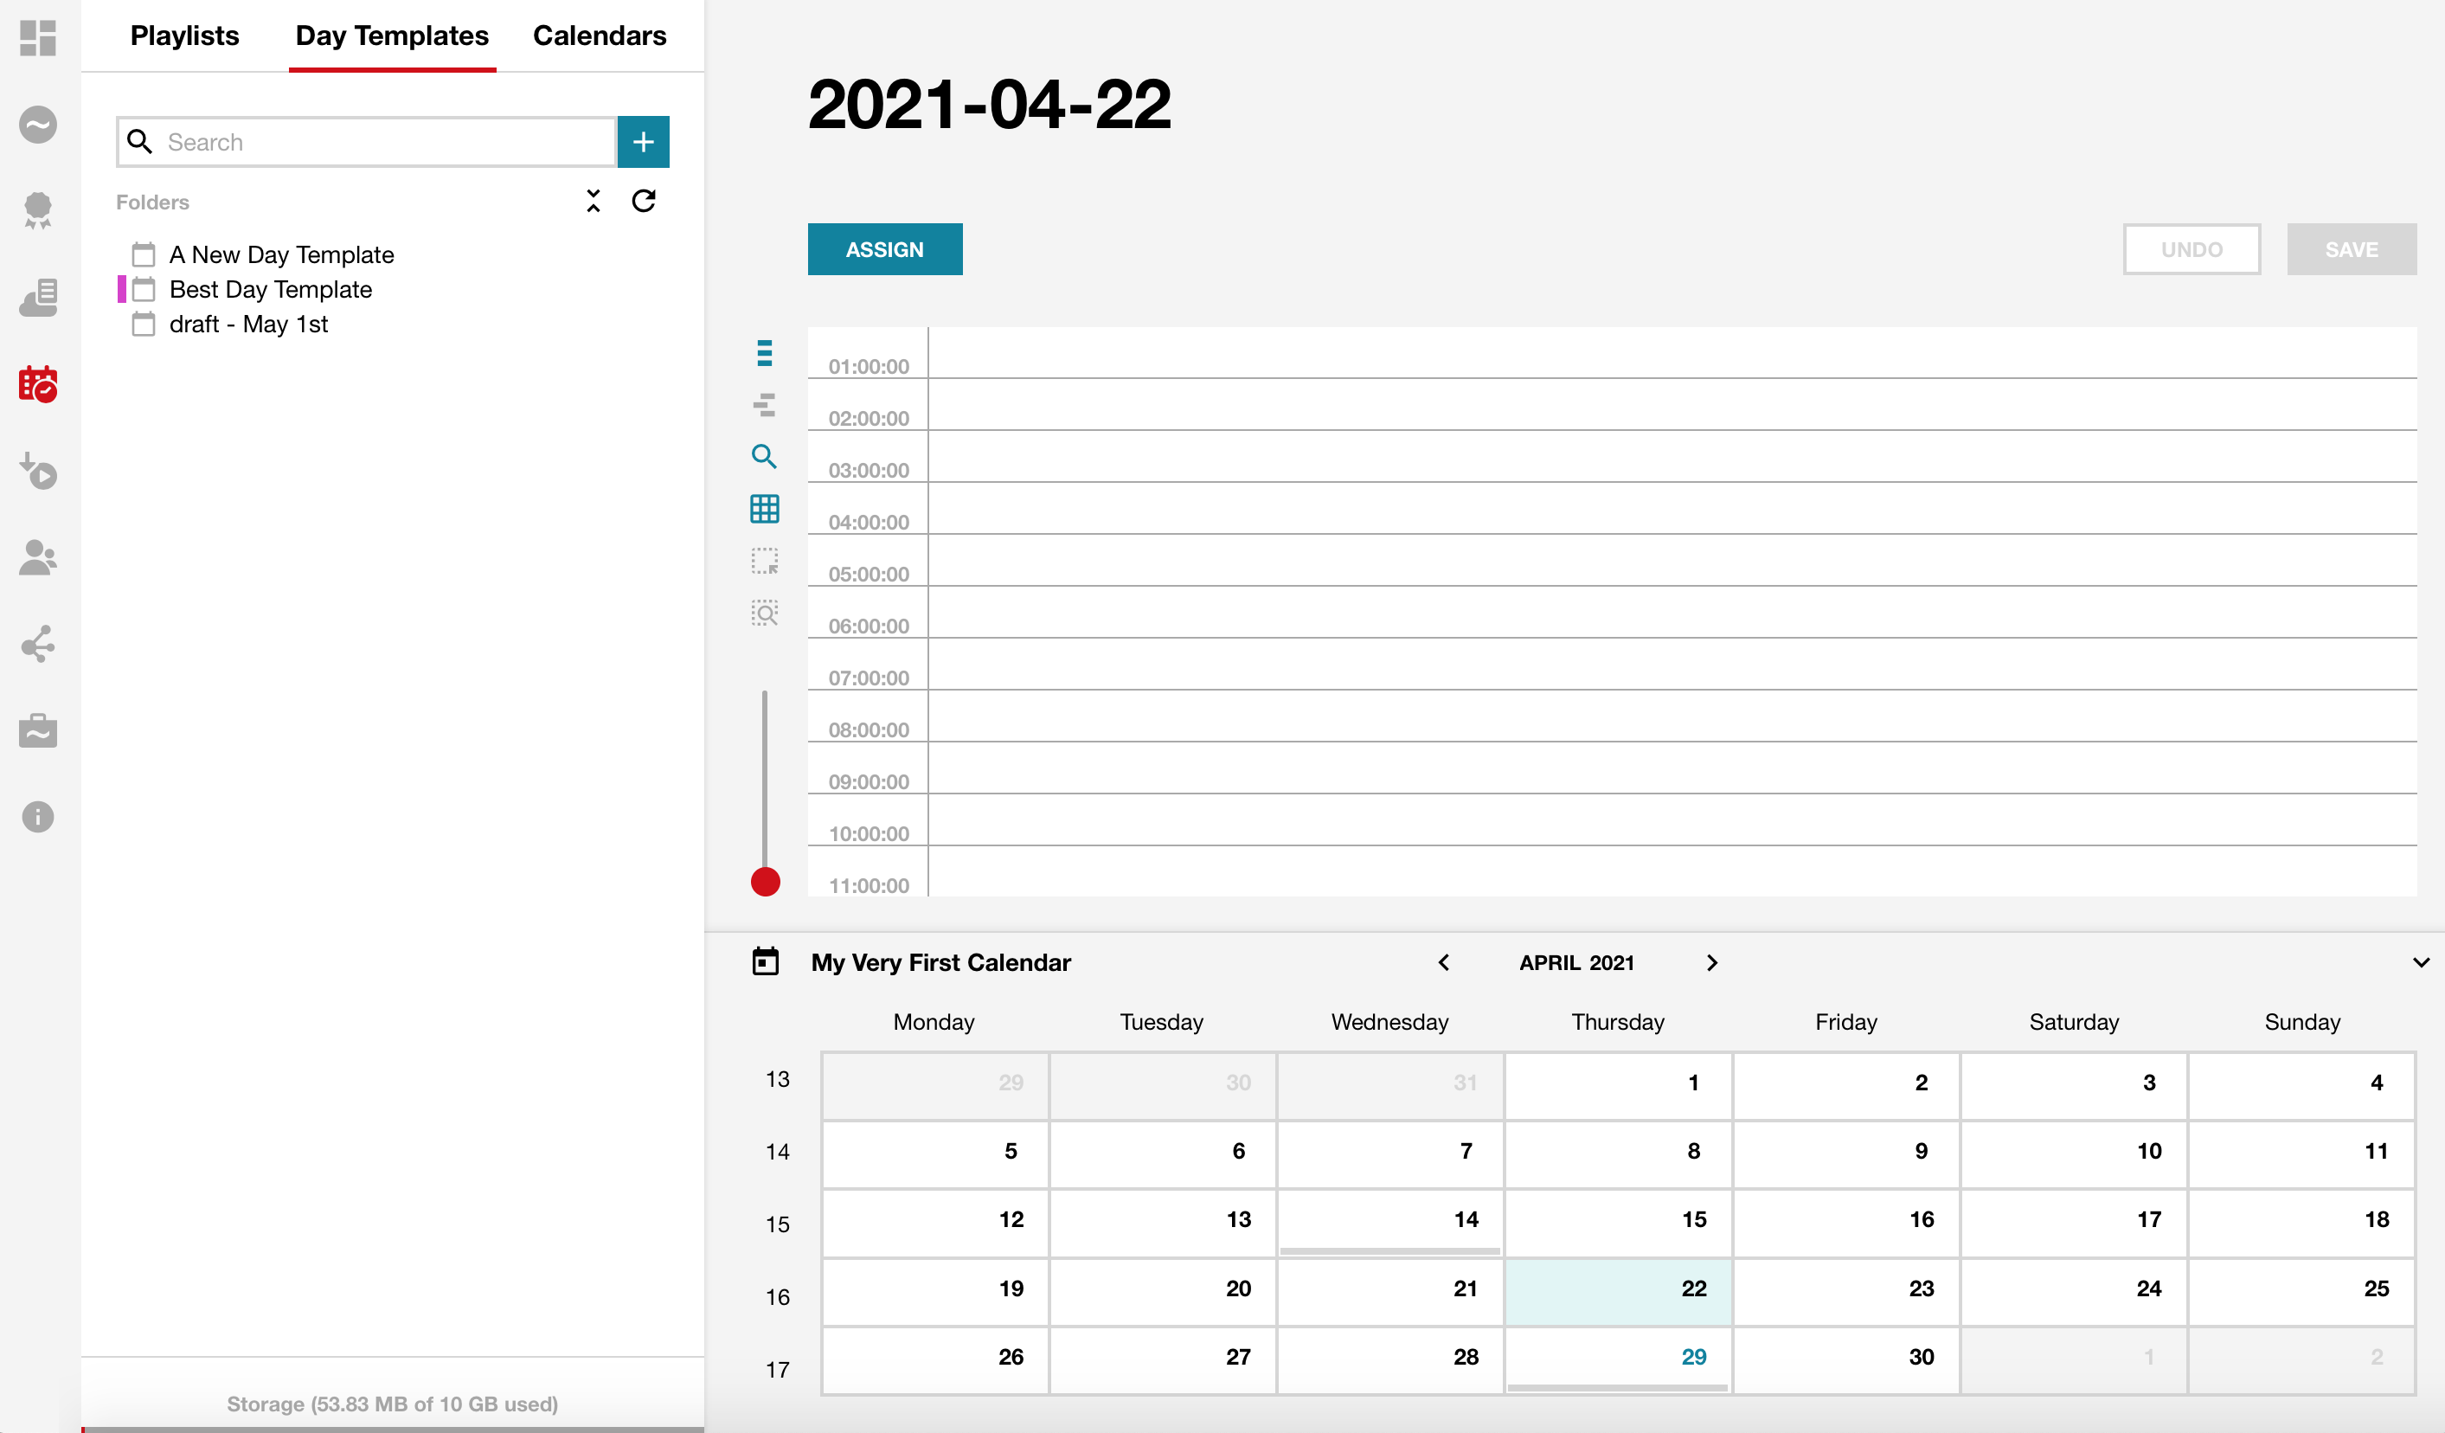Collapse all folders icon

coord(594,201)
